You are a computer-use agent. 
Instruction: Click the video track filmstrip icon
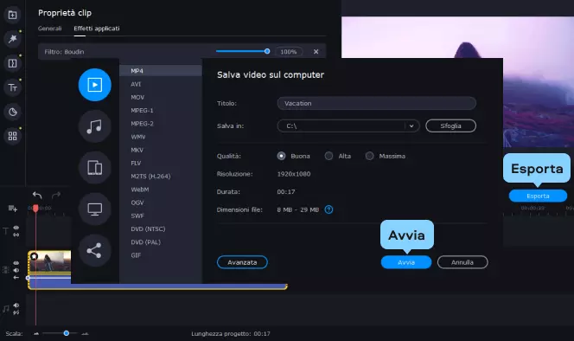coord(5,270)
